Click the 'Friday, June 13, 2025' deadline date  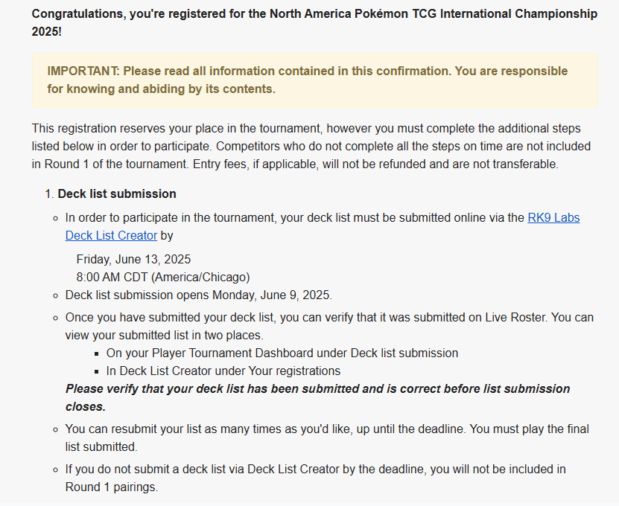(x=133, y=260)
